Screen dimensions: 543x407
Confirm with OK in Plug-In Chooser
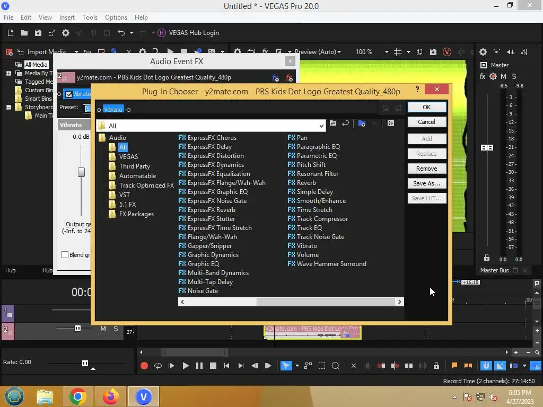coord(427,107)
